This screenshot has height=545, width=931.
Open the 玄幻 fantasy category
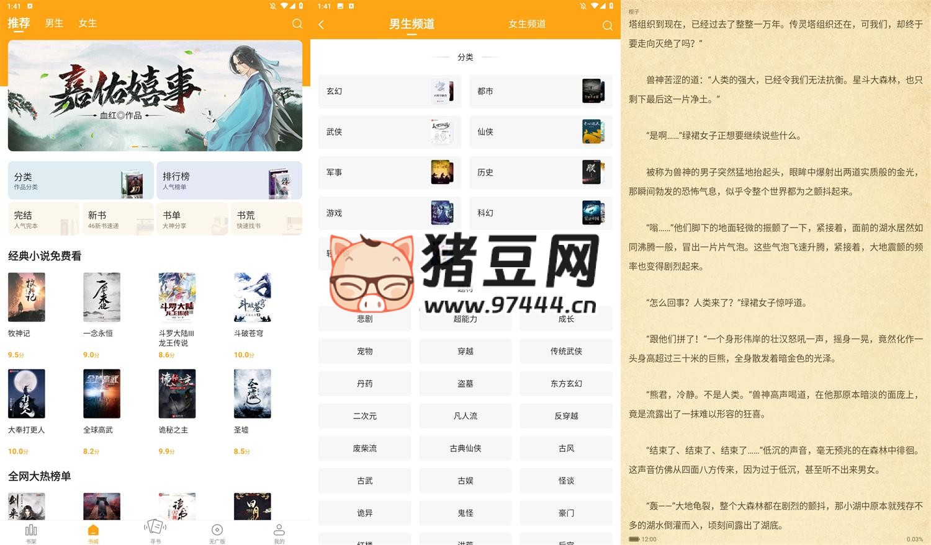[389, 91]
